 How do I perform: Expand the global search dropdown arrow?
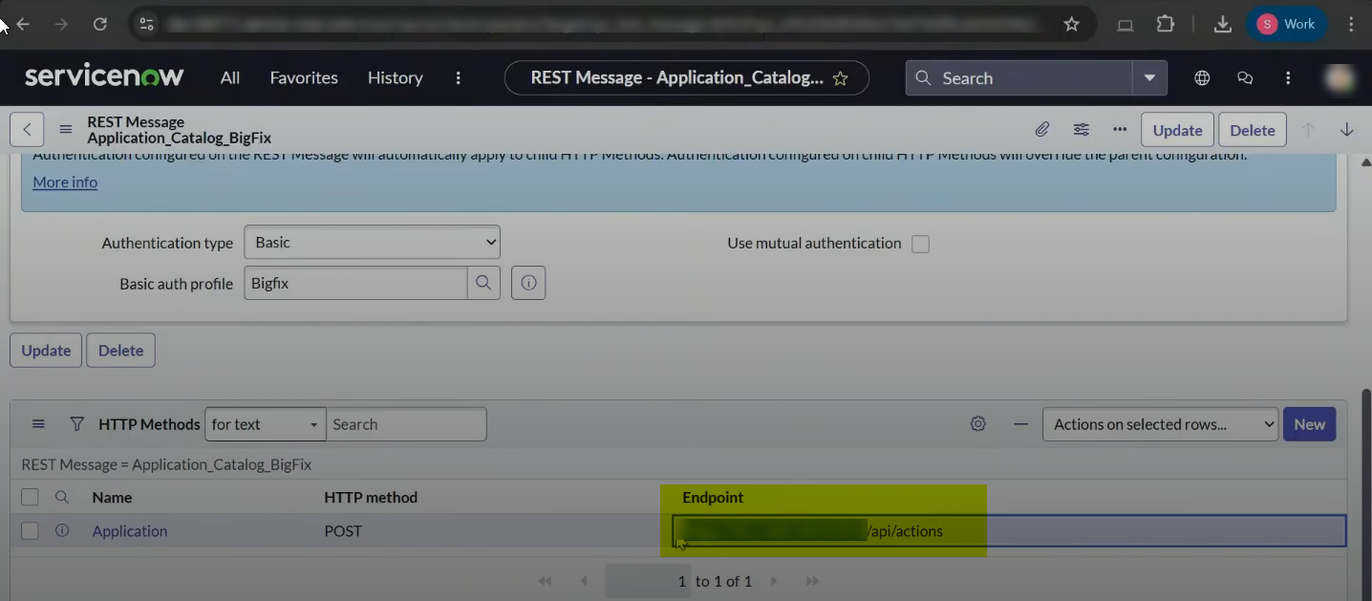coord(1149,78)
